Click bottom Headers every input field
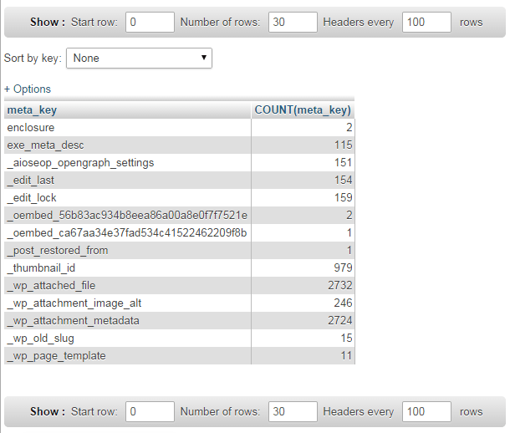 click(x=426, y=411)
